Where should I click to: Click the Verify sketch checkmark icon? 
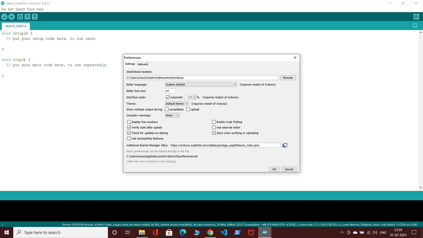point(4,17)
